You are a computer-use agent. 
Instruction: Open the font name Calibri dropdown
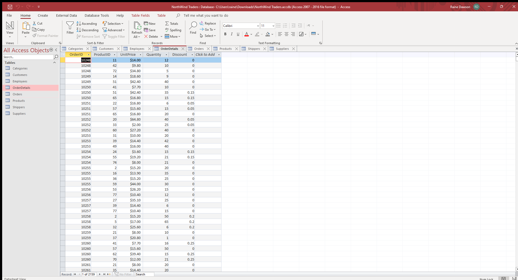click(258, 26)
